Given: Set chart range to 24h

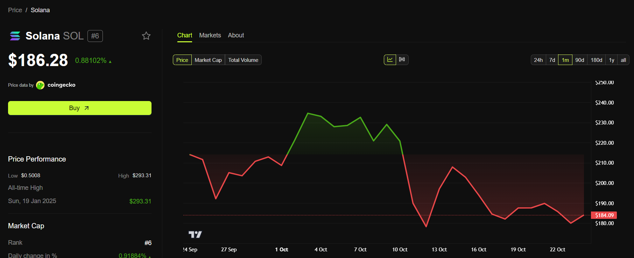Looking at the screenshot, I should coord(538,60).
